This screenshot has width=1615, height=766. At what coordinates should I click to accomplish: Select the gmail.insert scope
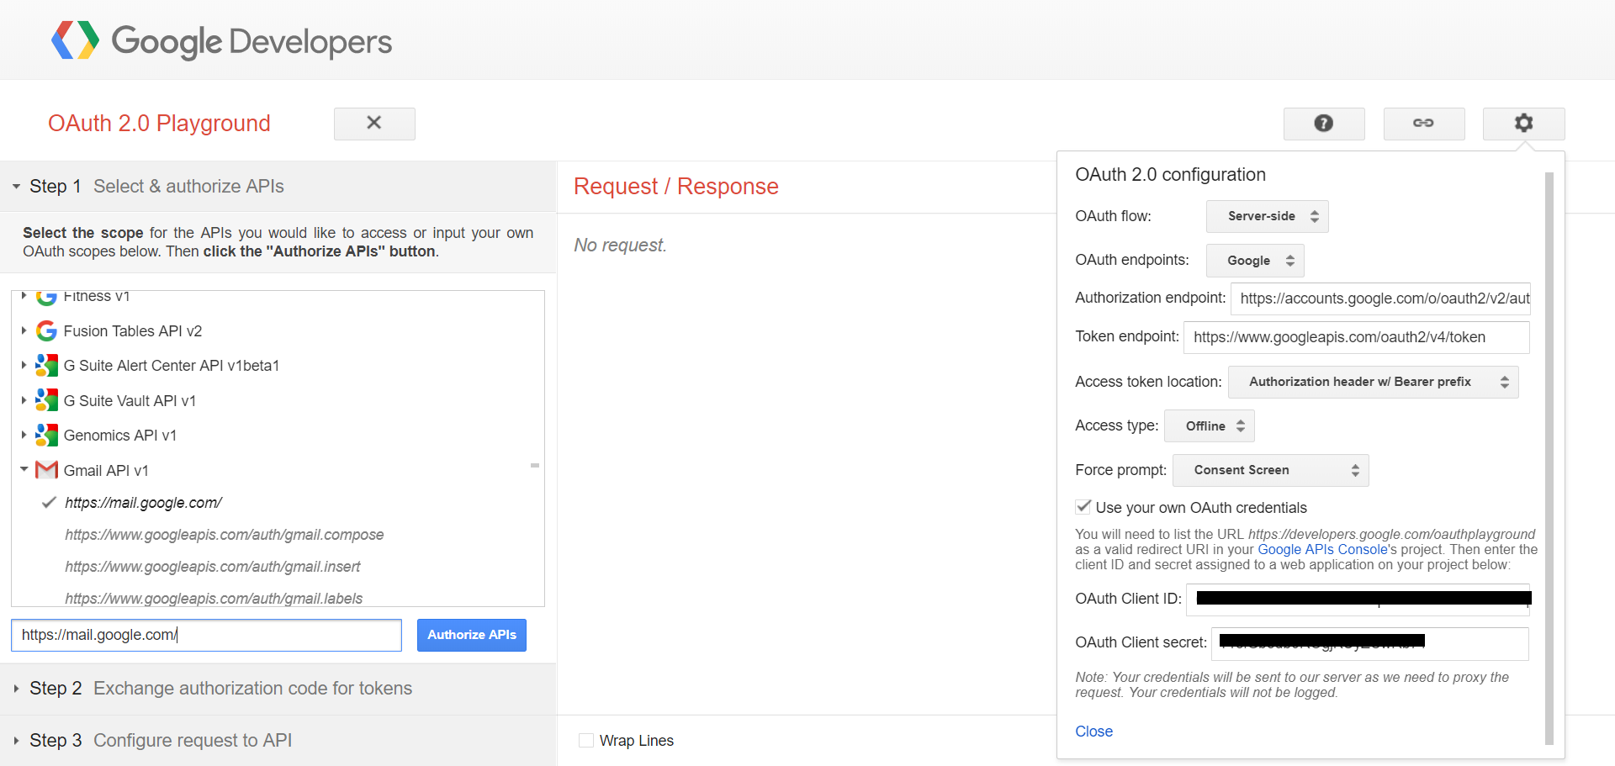pyautogui.click(x=212, y=567)
